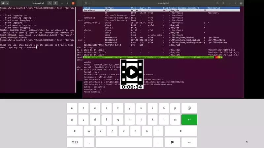Select Android 8.0.0 adb://usb row
The image size is (264, 148).
tap(161, 45)
